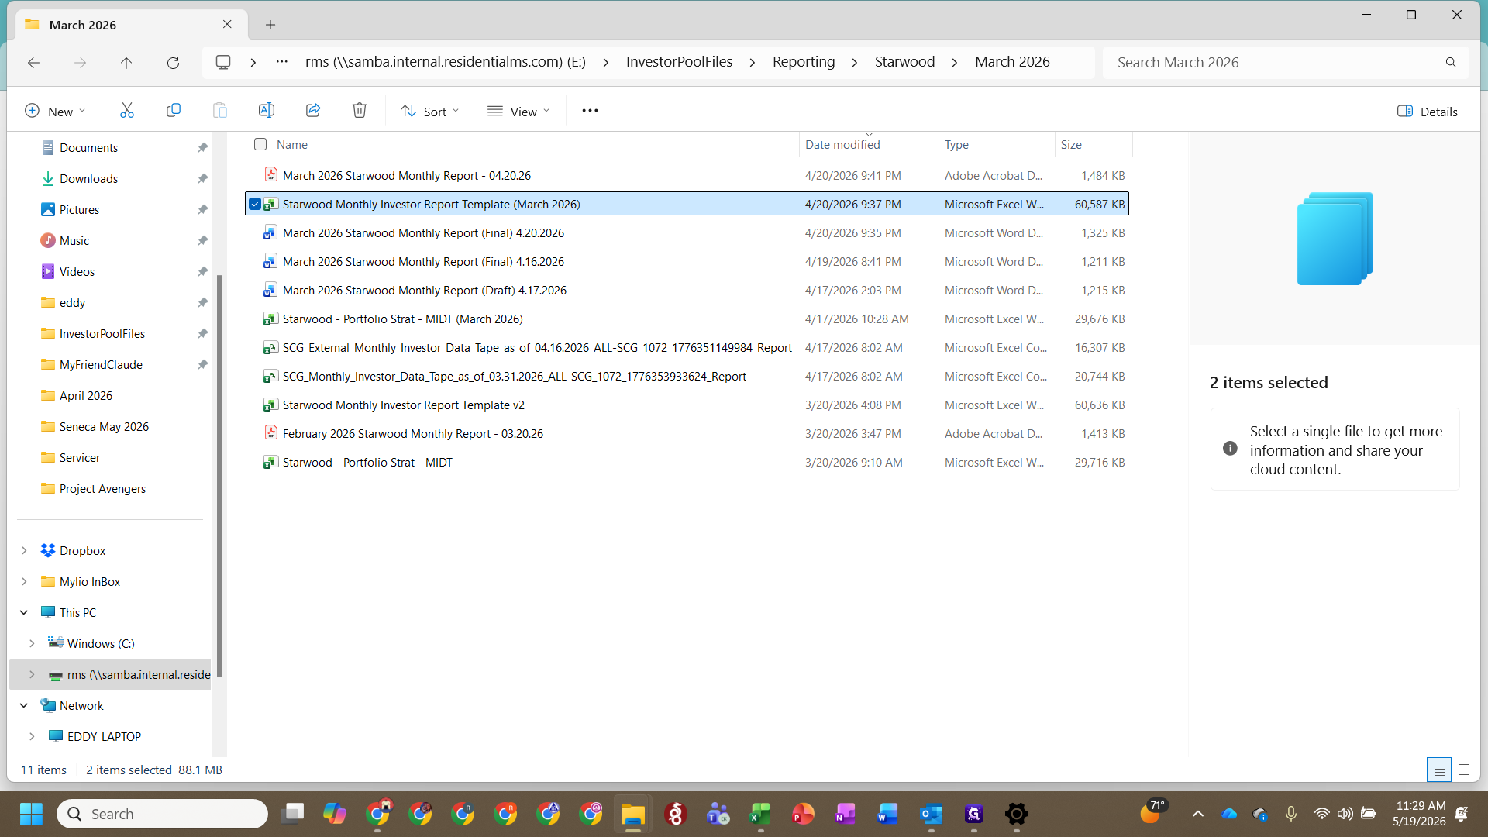Show hidden breadcrumb path ellipsis
Image resolution: width=1488 pixels, height=837 pixels.
[x=282, y=62]
